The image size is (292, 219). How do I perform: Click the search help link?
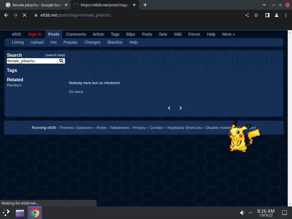coord(55,55)
